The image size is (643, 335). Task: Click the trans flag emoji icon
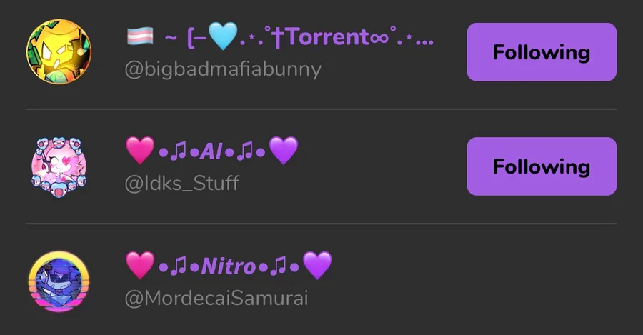[x=140, y=36]
